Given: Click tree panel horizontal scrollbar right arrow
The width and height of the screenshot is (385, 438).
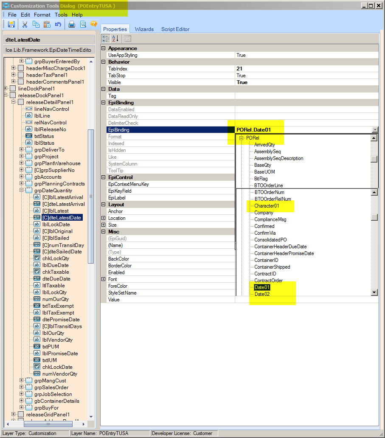Looking at the screenshot, I should click(84, 424).
